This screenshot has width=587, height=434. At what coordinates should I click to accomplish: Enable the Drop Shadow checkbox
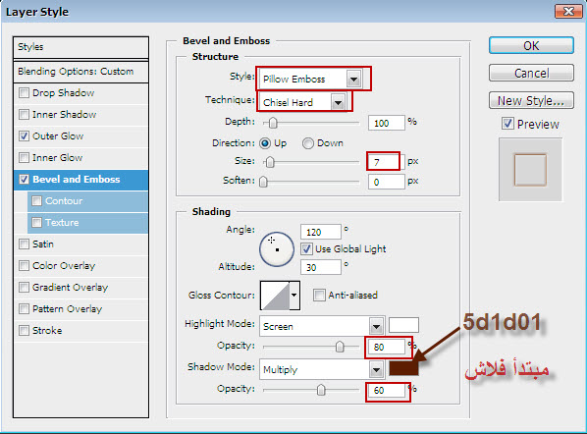point(24,92)
